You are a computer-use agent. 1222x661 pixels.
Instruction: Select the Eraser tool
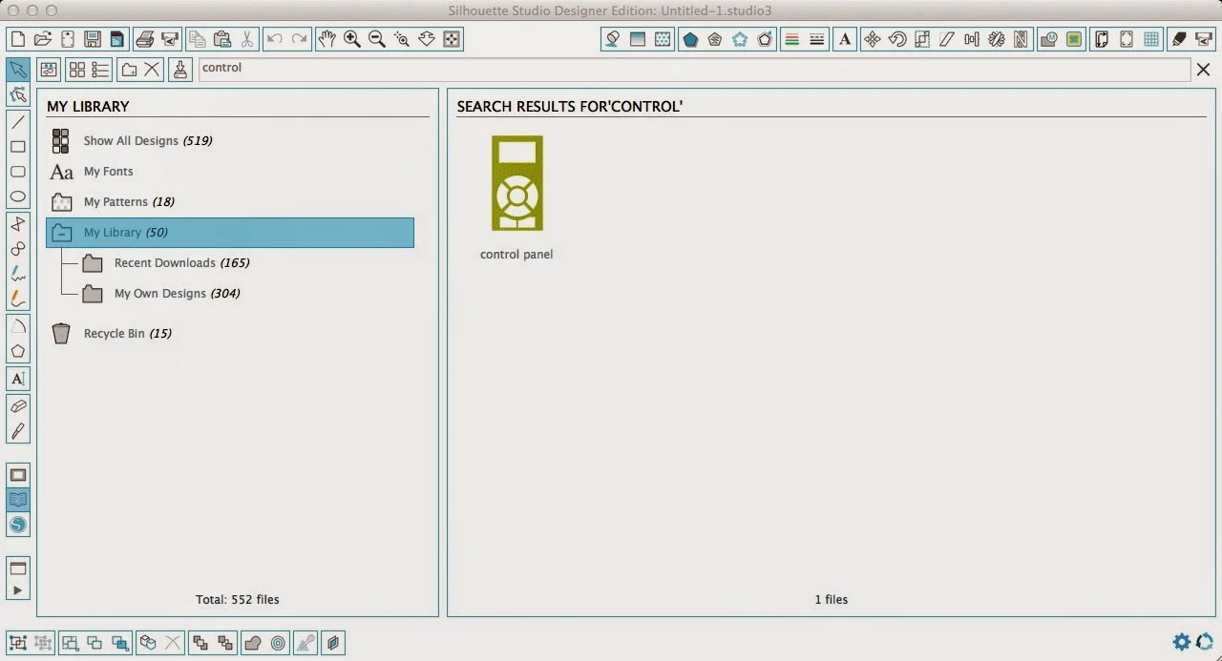(17, 406)
